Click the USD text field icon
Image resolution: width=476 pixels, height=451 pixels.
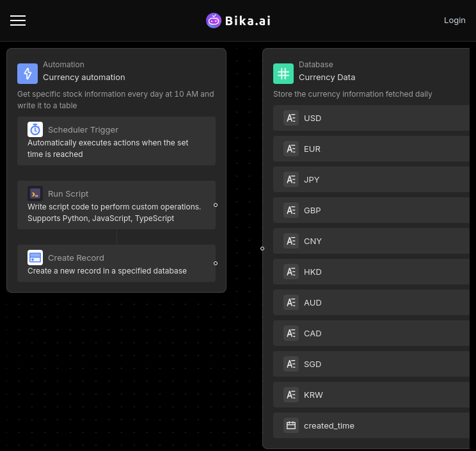pyautogui.click(x=291, y=118)
